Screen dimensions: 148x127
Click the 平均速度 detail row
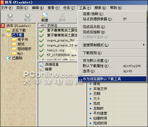[100, 113]
